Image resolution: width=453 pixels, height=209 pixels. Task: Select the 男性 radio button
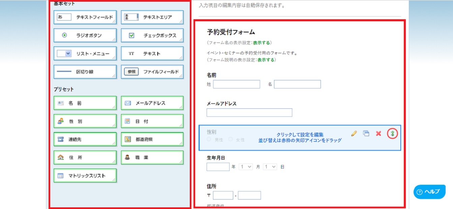click(209, 139)
